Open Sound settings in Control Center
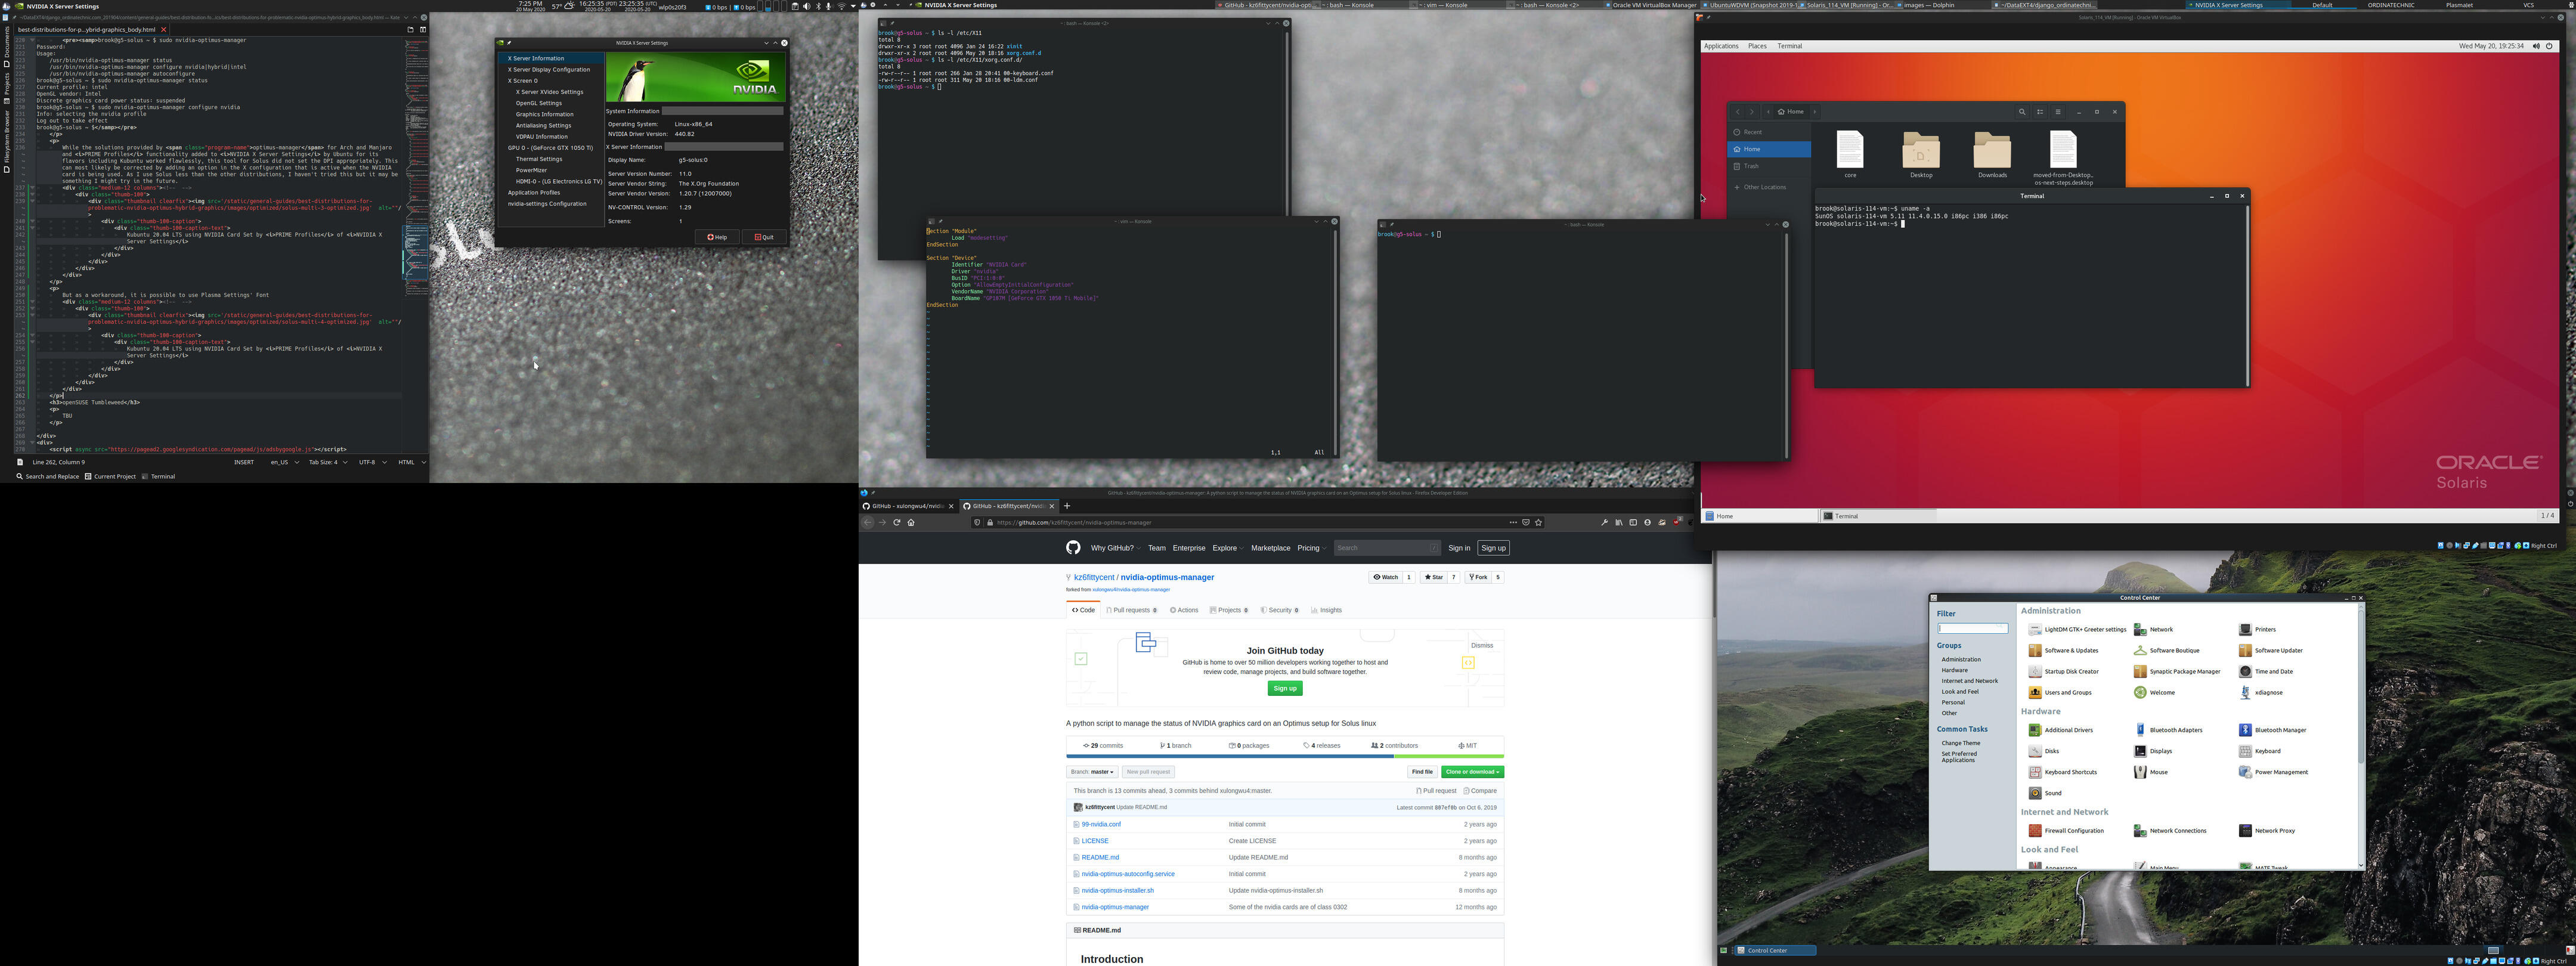Screen dimensions: 2576x966 (x=2045, y=793)
